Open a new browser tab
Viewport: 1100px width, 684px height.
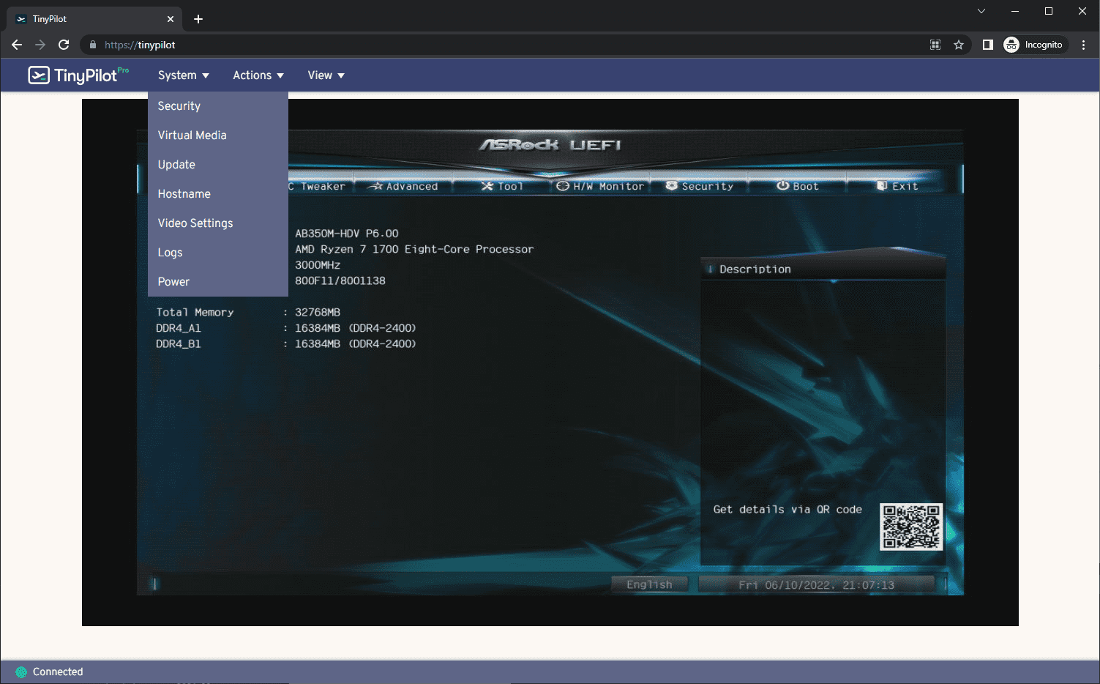198,19
